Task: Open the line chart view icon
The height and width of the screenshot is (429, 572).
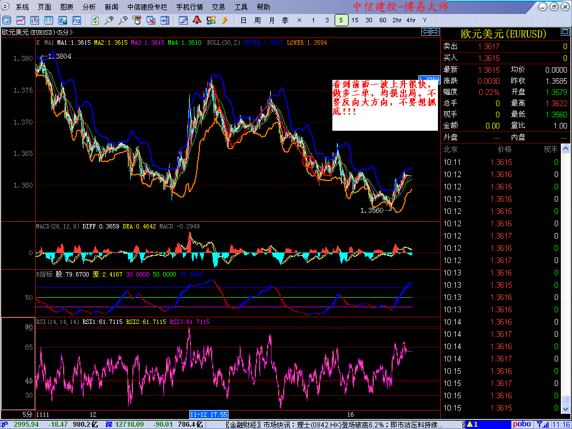Action: point(20,20)
